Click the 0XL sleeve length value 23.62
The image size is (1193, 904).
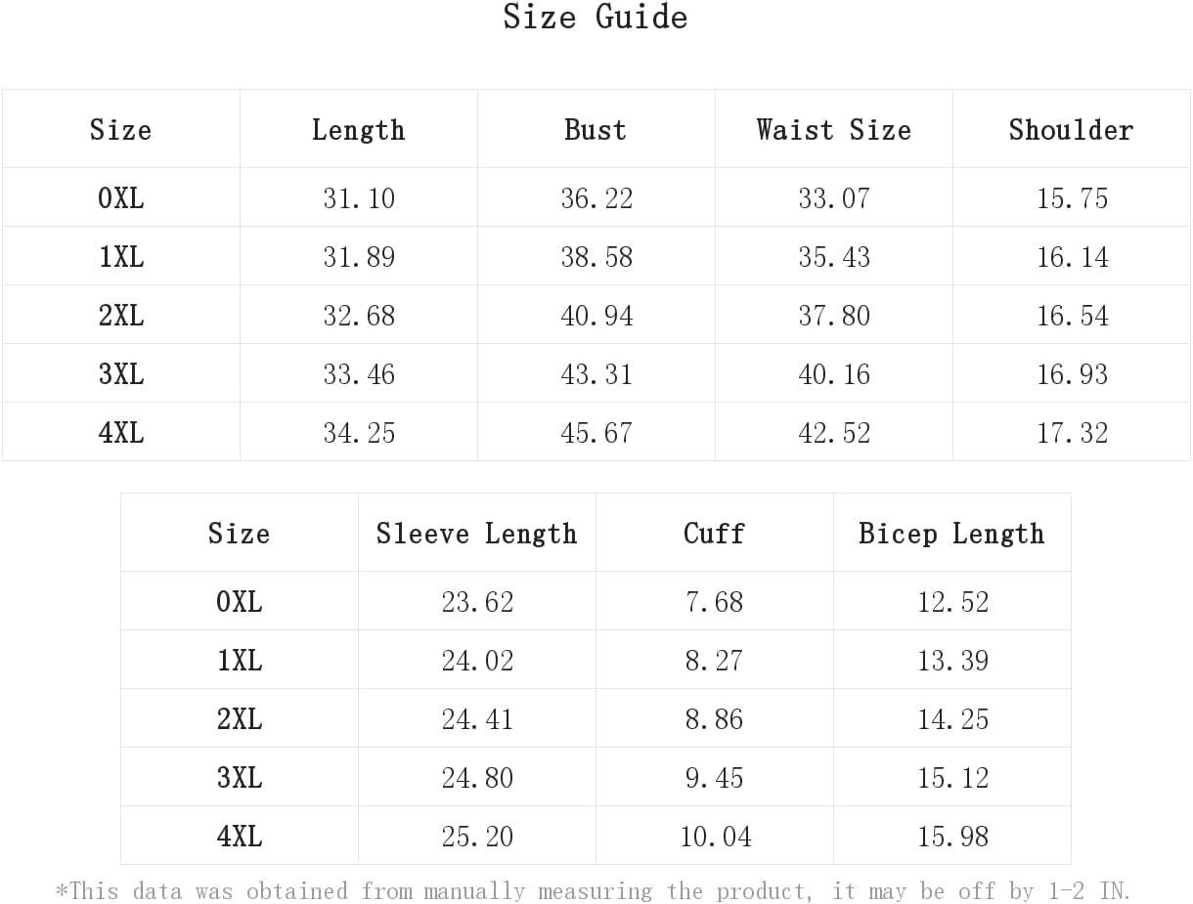coord(477,602)
